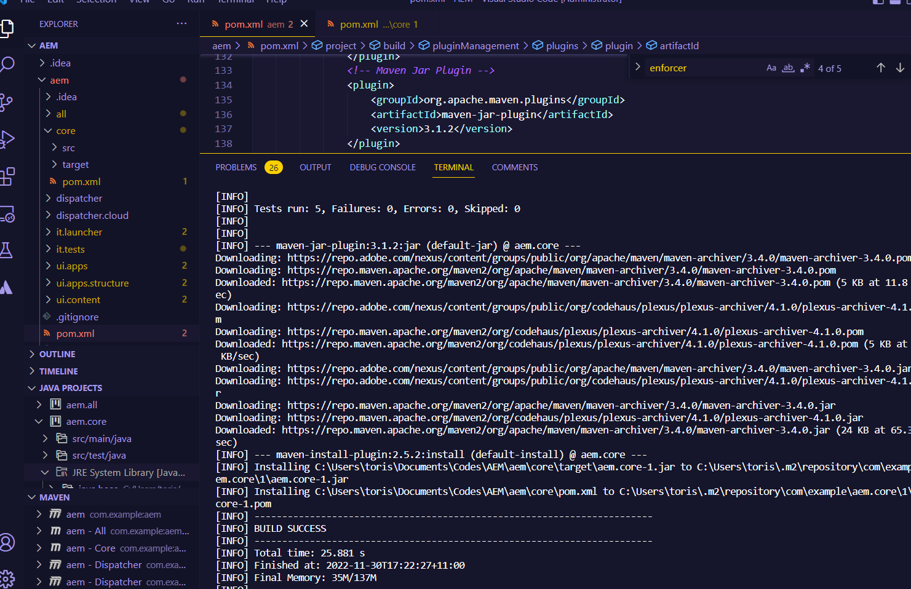The height and width of the screenshot is (589, 911).
Task: Collapse the MAVEN section
Action: 54,497
